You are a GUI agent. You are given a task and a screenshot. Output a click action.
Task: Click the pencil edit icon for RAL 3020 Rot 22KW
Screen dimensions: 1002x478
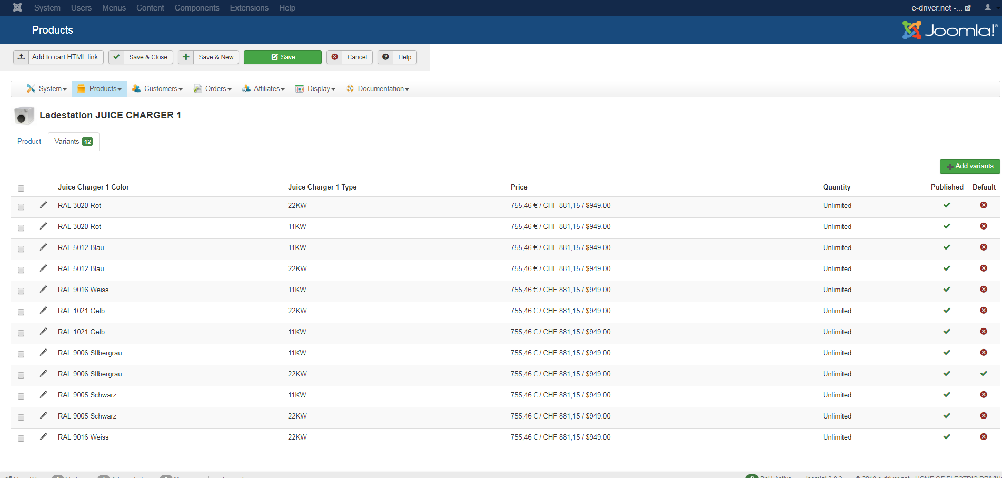tap(43, 205)
